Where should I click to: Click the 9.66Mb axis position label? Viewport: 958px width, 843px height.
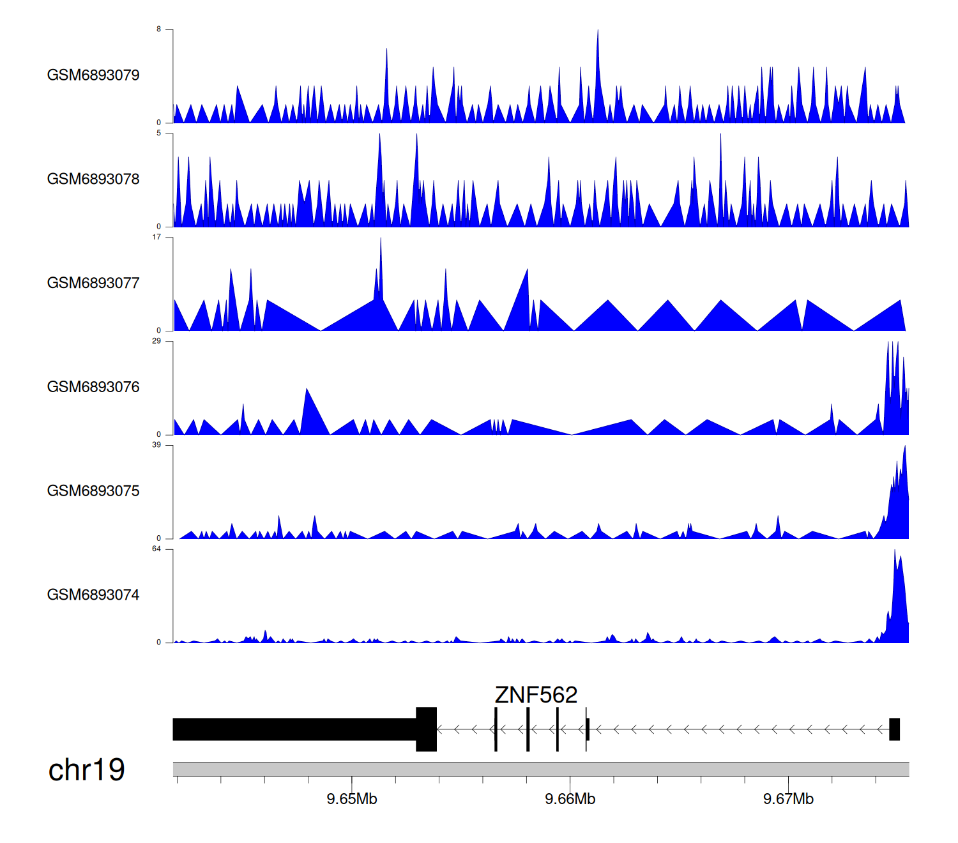click(570, 799)
